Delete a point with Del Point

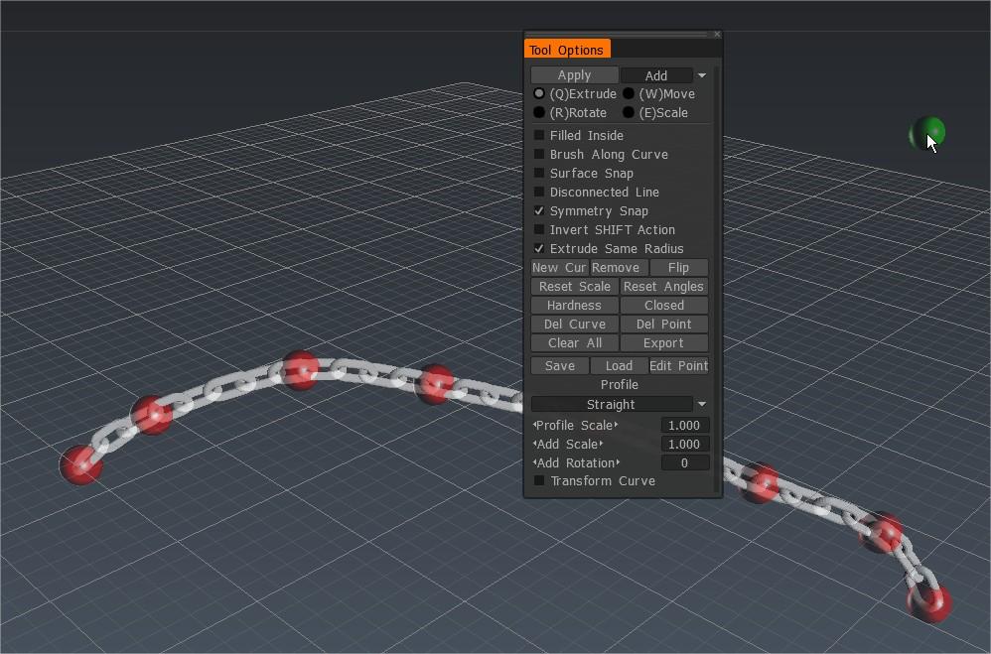point(663,324)
